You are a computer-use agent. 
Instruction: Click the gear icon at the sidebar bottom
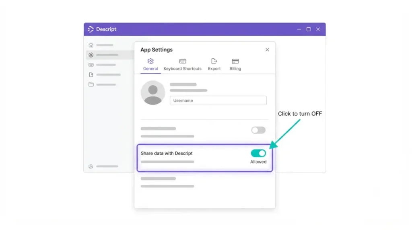click(91, 166)
